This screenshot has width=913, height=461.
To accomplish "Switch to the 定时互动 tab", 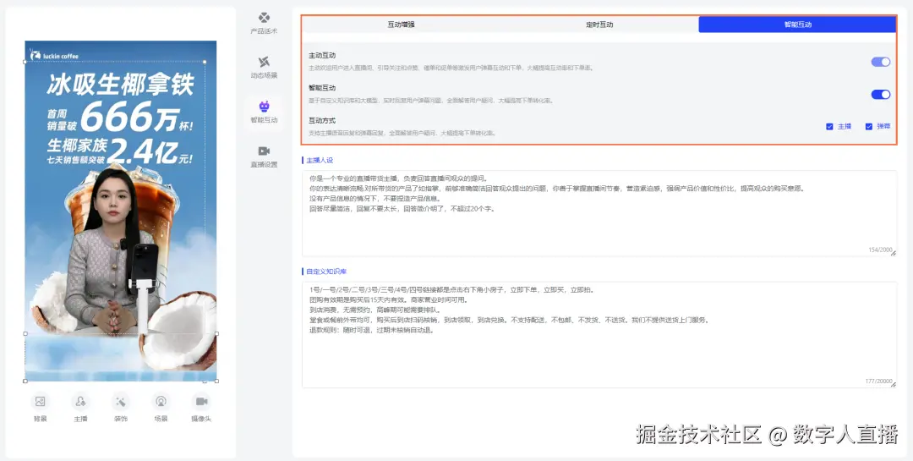I will pos(599,25).
